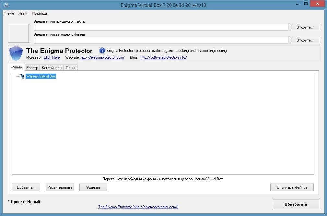Open the softwareprotection.info blog link
The image size is (327, 216).
point(163,57)
